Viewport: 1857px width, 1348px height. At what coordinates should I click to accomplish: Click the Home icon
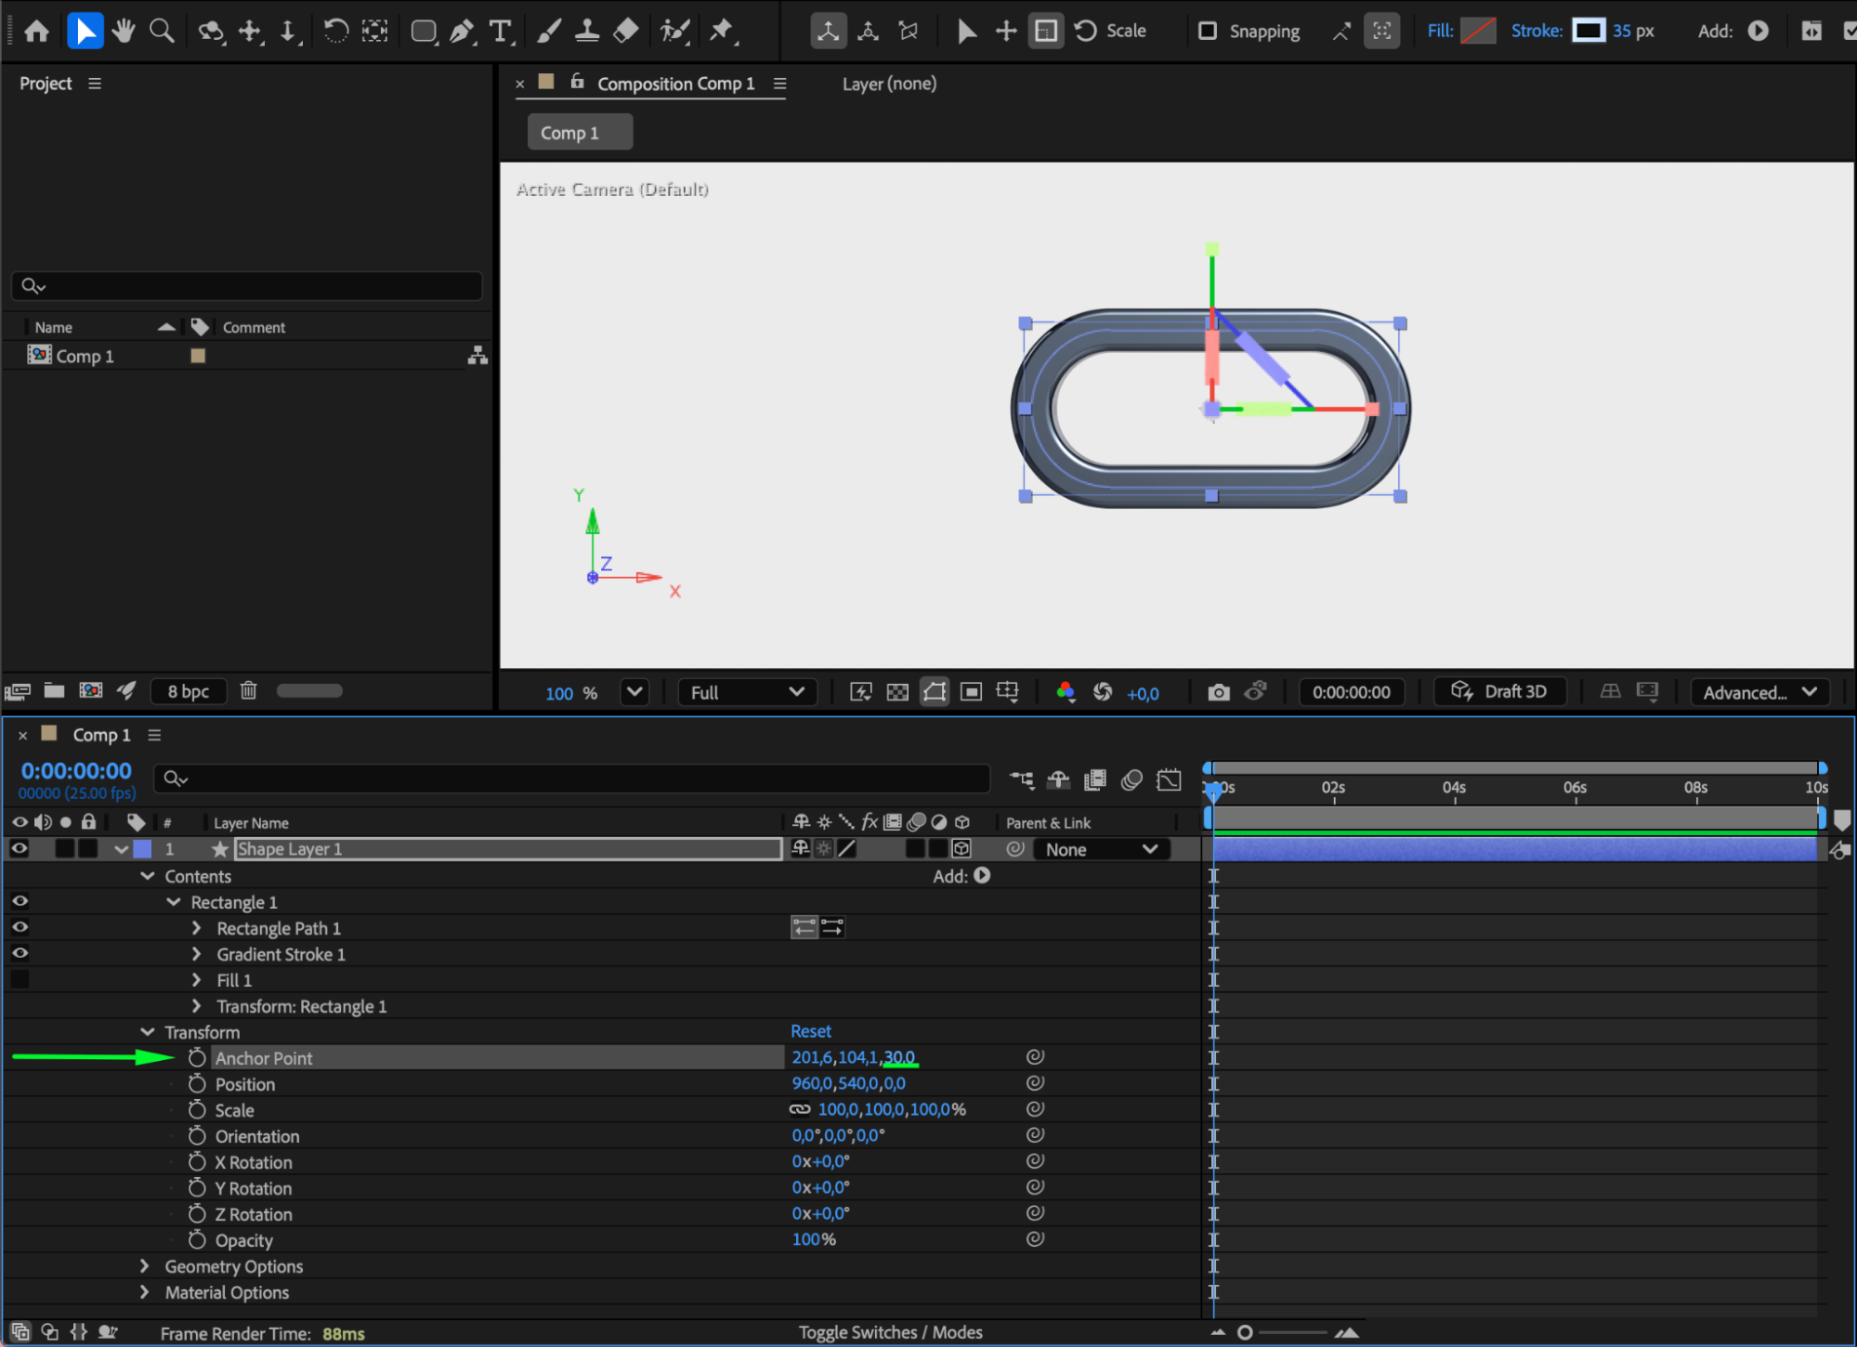37,31
